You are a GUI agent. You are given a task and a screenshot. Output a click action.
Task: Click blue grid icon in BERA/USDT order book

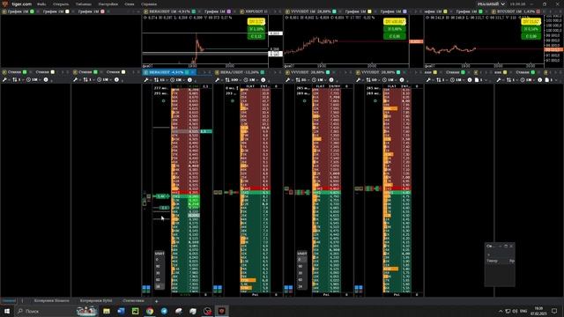(x=218, y=289)
